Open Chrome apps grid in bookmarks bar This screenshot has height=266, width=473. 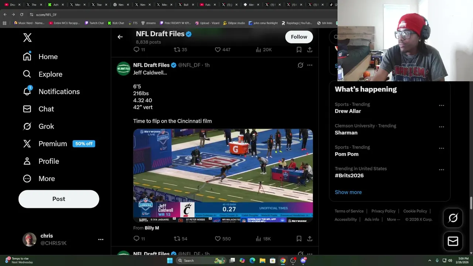click(4, 23)
